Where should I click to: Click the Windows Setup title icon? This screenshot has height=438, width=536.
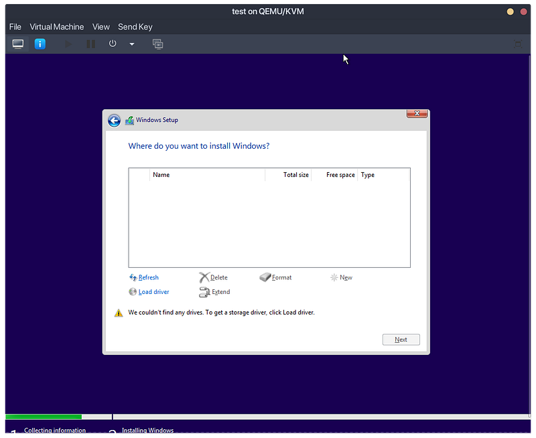[x=129, y=121]
